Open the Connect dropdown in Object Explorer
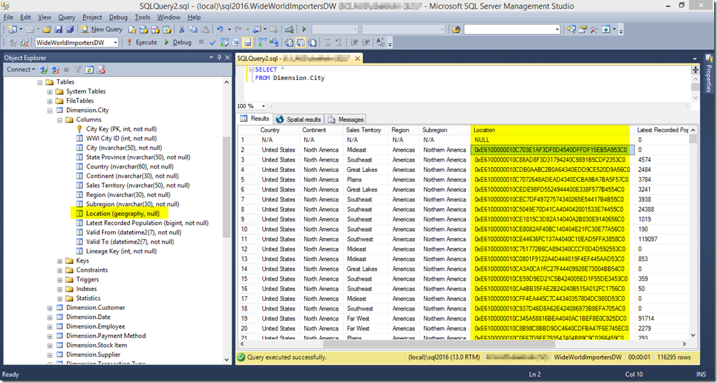This screenshot has width=717, height=383. coord(21,70)
